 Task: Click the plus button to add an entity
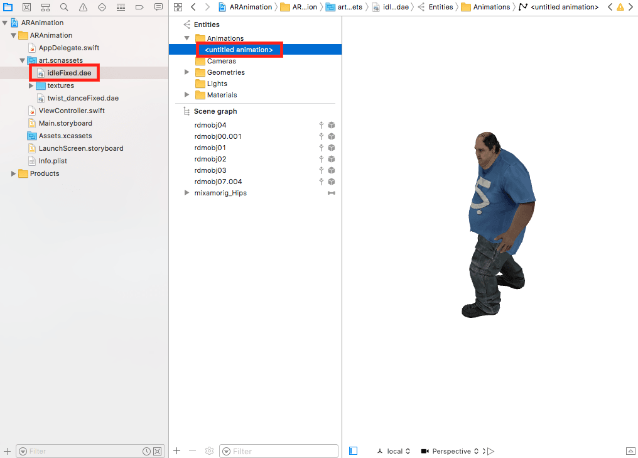176,451
